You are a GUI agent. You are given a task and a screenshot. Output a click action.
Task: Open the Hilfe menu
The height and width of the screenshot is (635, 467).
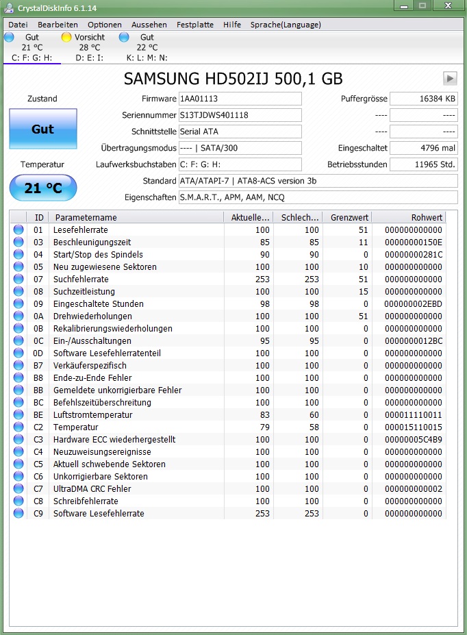232,25
